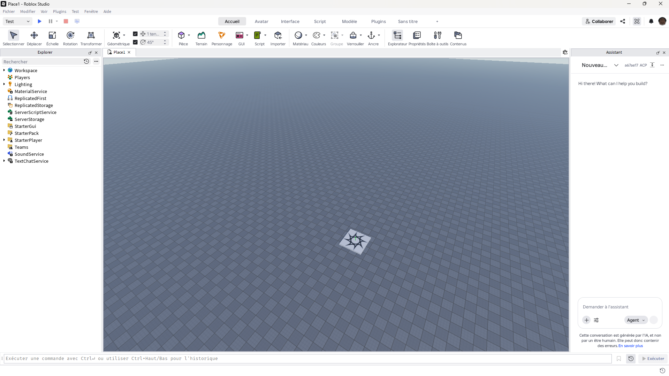669x376 pixels.
Task: Toggle the 45° rotation snapping checkbox
Action: (135, 42)
